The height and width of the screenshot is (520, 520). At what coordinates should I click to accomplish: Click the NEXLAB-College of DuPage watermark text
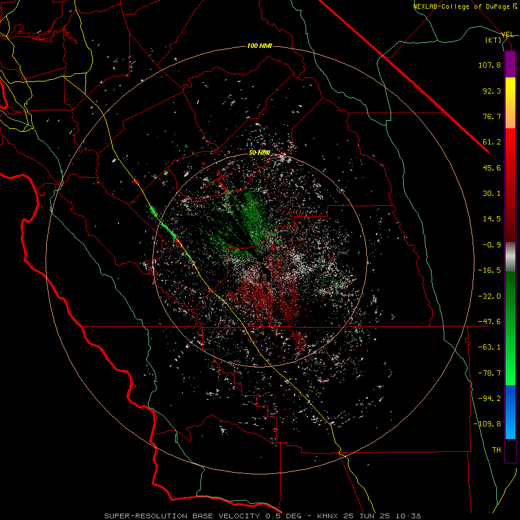[465, 6]
